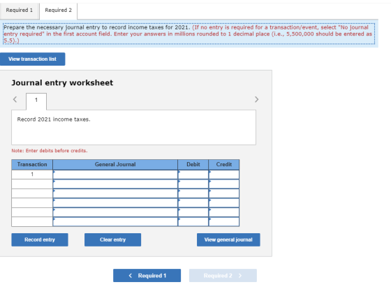Open second row General Journal account dropdown
391x287 pixels.
115,184
